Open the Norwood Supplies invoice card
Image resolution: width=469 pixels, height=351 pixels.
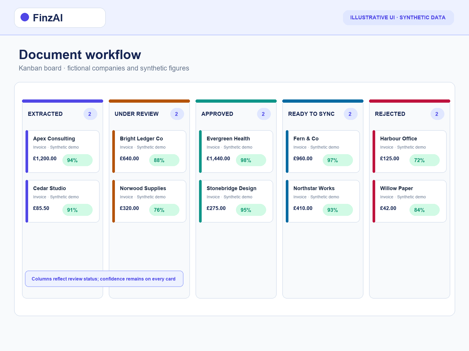[x=149, y=201]
